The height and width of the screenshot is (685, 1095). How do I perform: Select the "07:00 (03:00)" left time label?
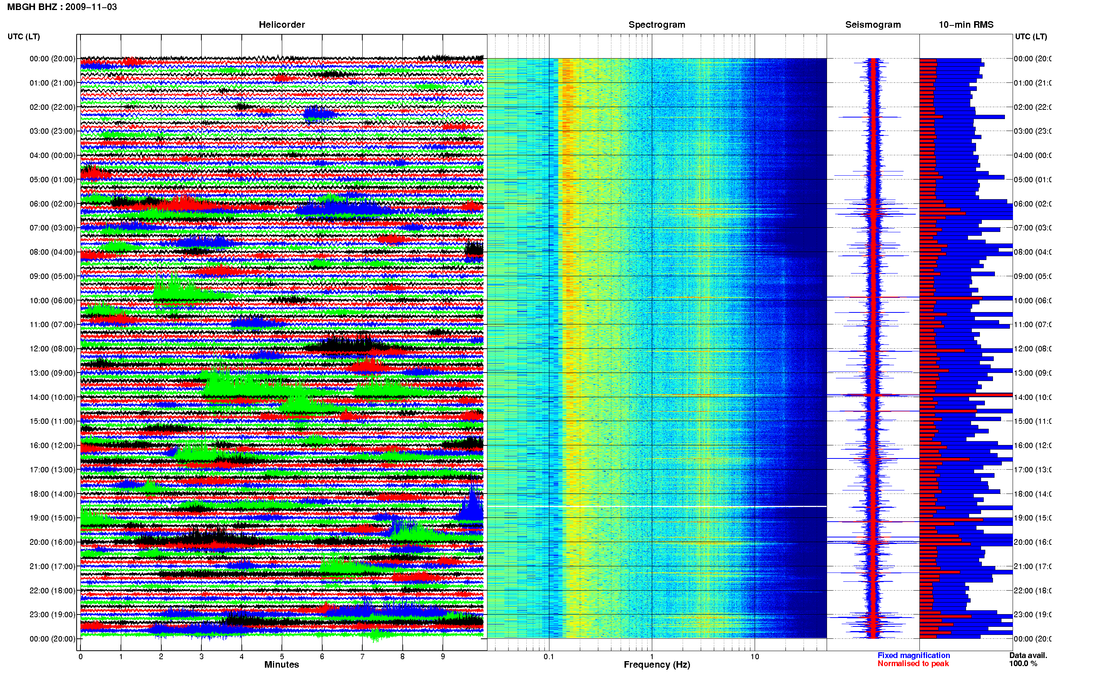52,227
